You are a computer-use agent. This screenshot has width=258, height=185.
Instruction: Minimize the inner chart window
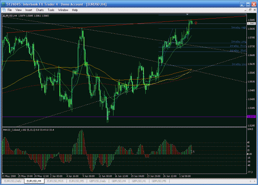[x=245, y=10]
